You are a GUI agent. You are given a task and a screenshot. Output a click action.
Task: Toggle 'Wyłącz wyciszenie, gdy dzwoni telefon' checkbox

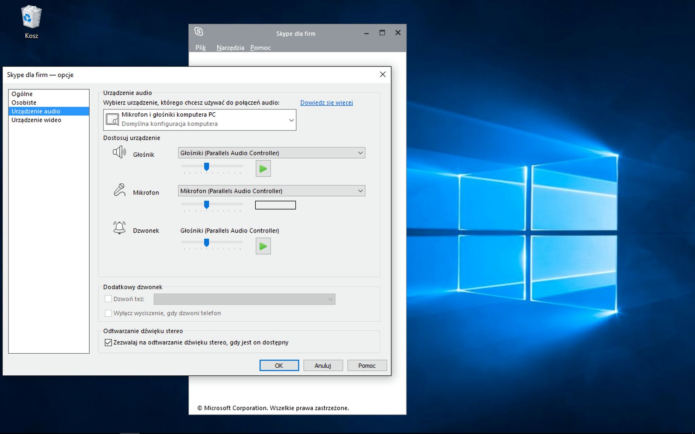tap(108, 313)
